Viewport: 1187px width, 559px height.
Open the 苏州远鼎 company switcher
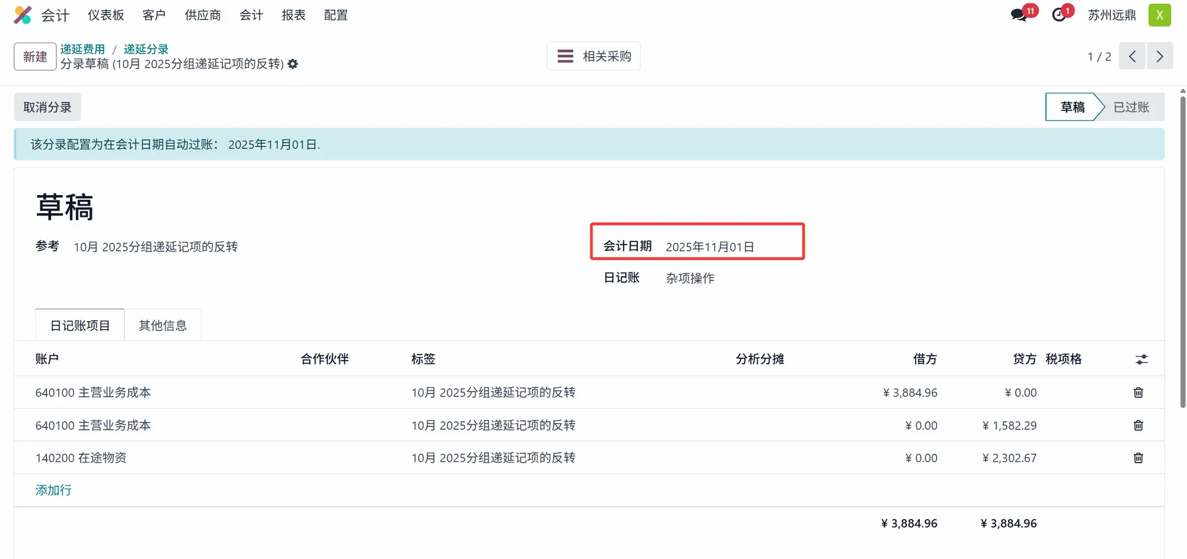click(1112, 15)
